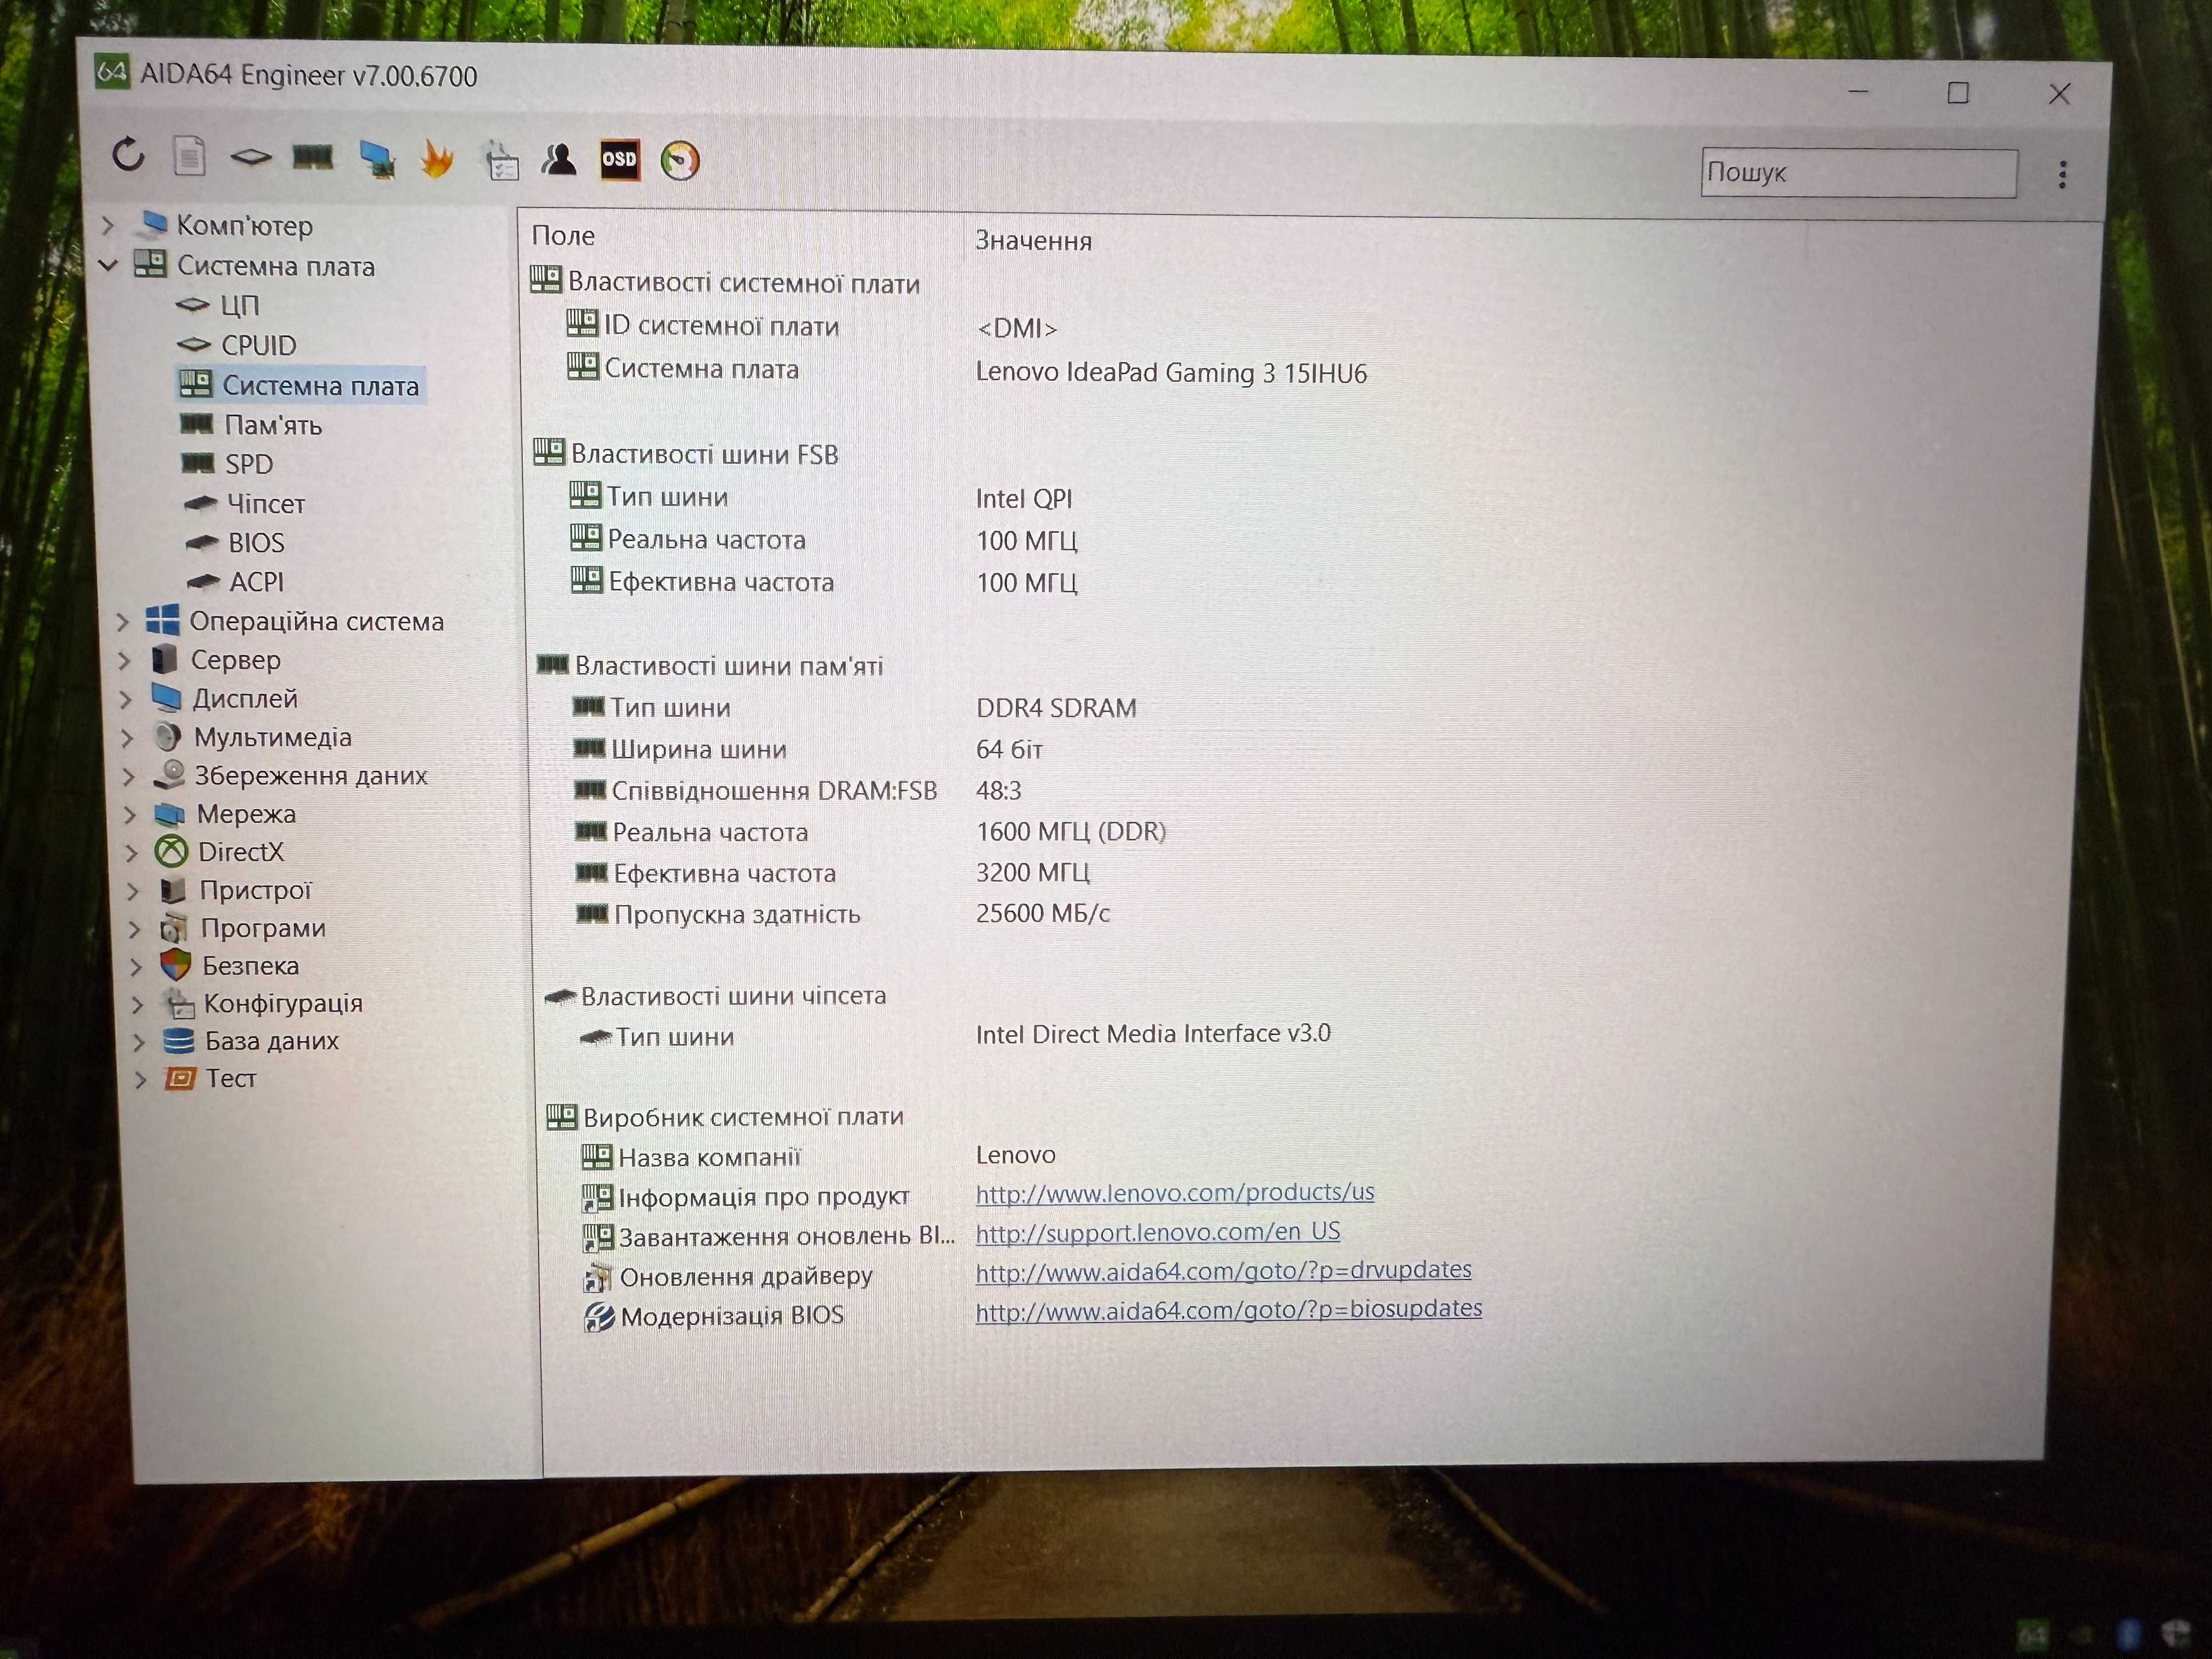Viewport: 2212px width, 1659px height.
Task: Select the Чіпсет tree item
Action: point(266,504)
